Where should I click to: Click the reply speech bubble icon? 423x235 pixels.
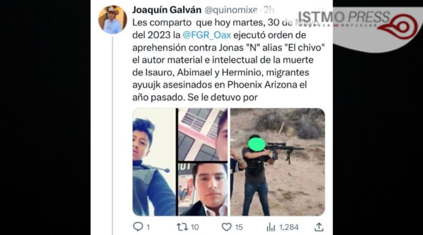coord(138,227)
